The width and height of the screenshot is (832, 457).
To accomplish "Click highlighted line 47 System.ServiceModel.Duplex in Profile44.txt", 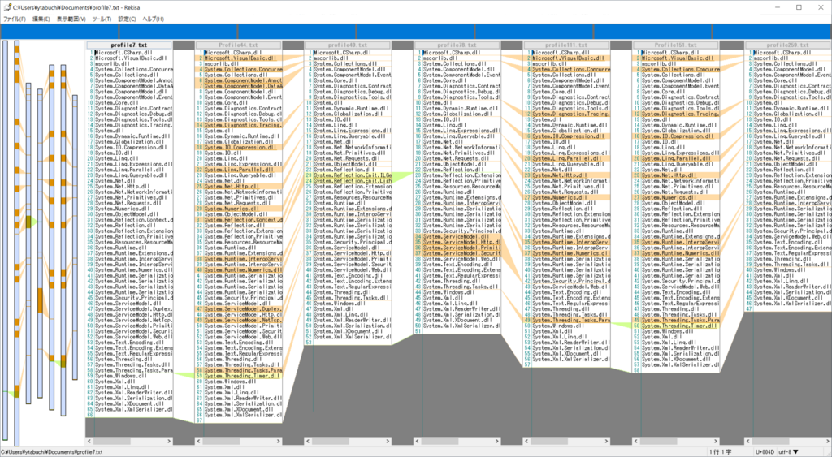I will coord(240,308).
